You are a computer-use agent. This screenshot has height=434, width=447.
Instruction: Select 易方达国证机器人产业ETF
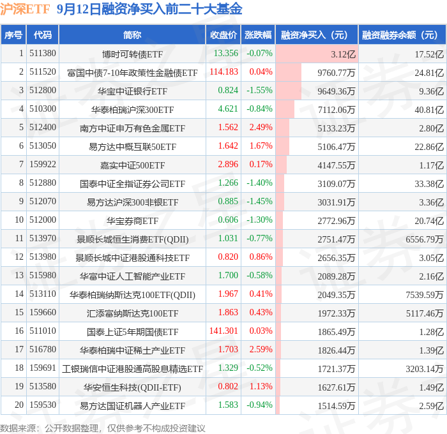point(132,406)
